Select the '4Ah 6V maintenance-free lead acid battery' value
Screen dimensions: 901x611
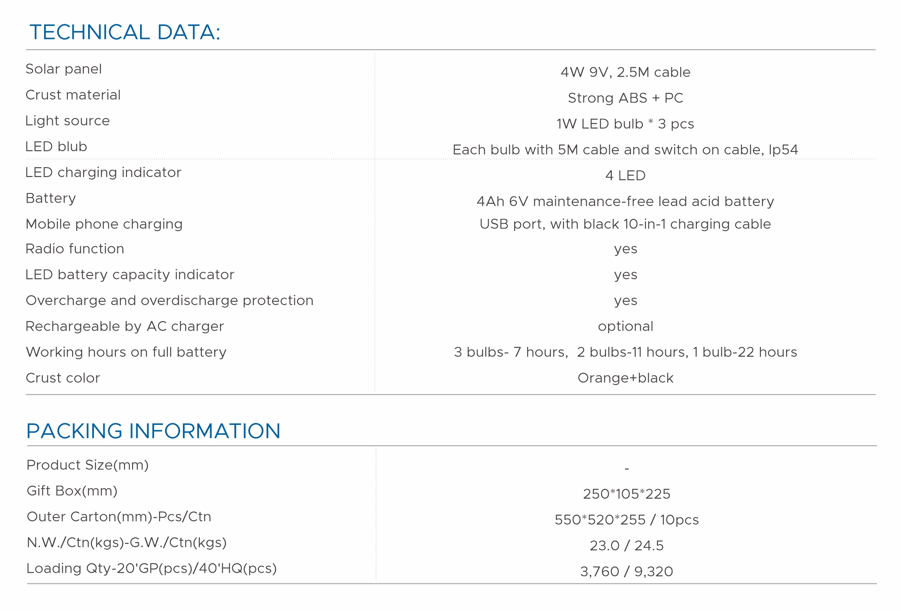(625, 201)
